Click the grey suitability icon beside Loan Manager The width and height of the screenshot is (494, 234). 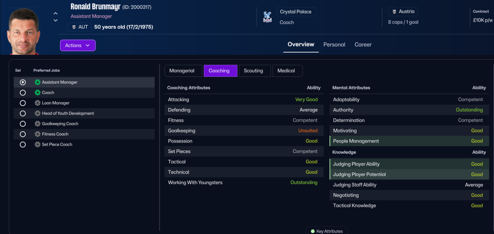pos(38,103)
